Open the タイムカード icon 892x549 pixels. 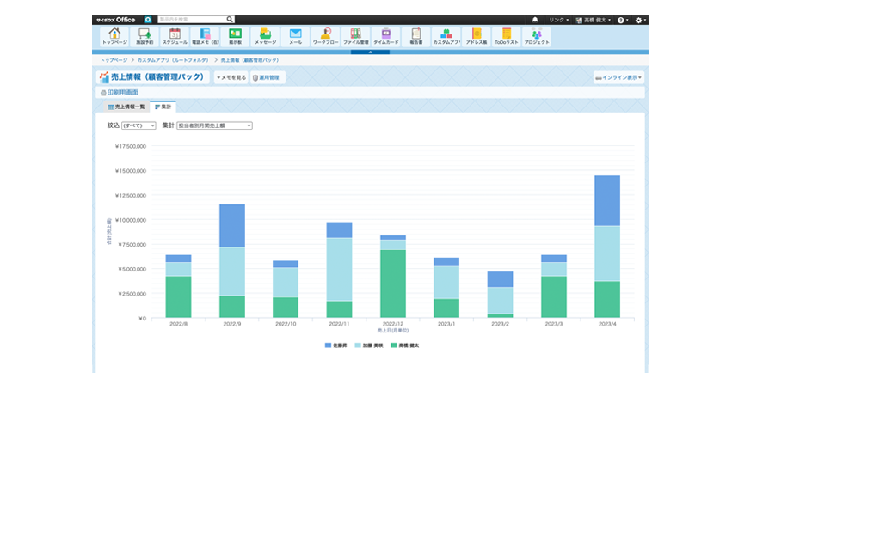[x=385, y=36]
